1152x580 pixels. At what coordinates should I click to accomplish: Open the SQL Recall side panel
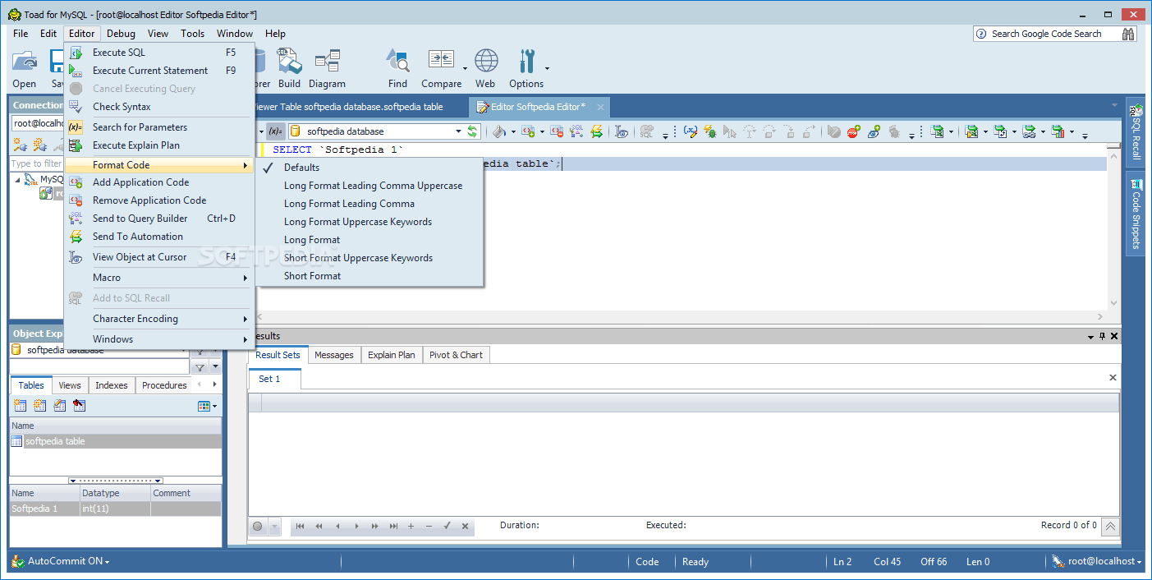(x=1136, y=131)
